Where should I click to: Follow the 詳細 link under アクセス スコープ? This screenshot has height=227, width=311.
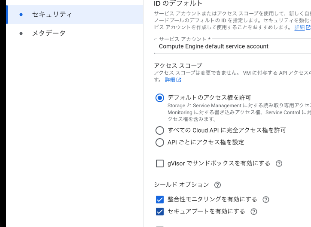point(170,80)
